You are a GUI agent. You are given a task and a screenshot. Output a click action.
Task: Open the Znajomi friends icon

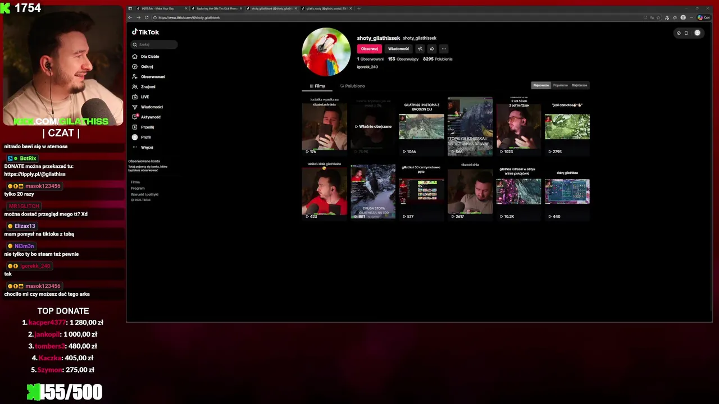point(135,87)
